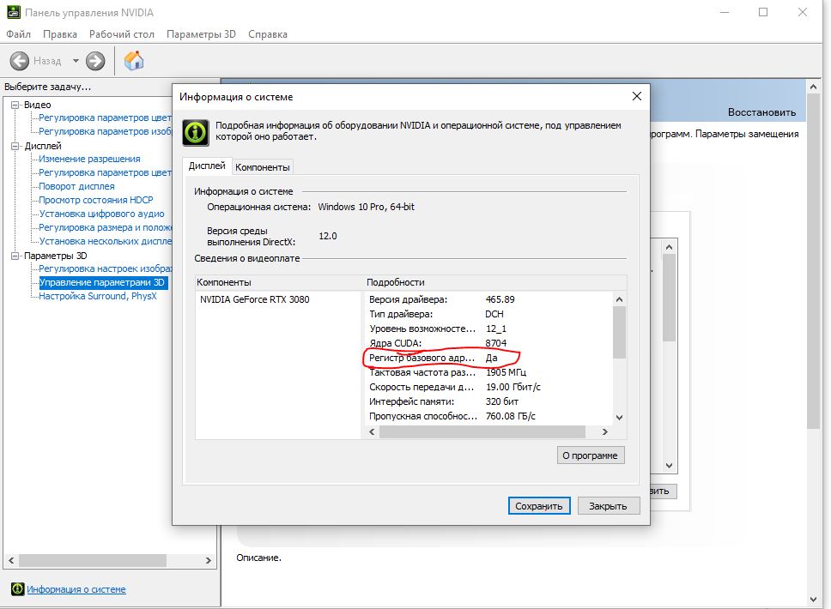This screenshot has height=609, width=831.
Task: Close the System Information dialog with X
Action: pos(636,96)
